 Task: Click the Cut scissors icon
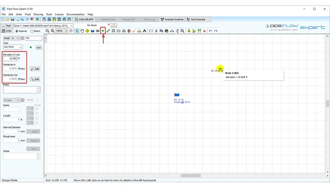click(156, 31)
